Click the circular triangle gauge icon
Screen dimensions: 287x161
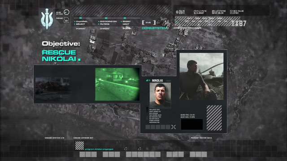click(x=66, y=12)
